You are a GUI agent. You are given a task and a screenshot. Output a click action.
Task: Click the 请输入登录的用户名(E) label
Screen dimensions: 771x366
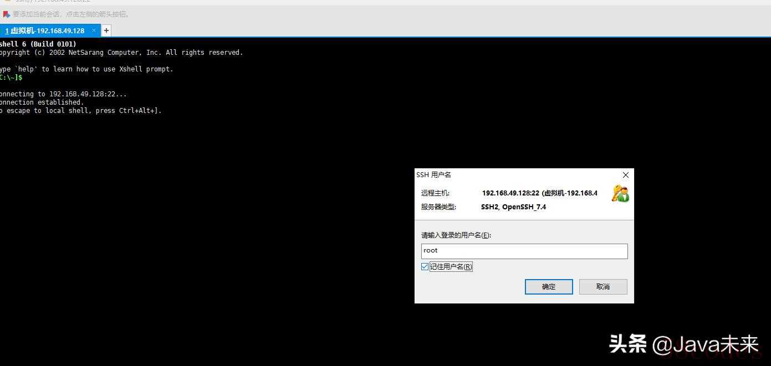tap(456, 235)
